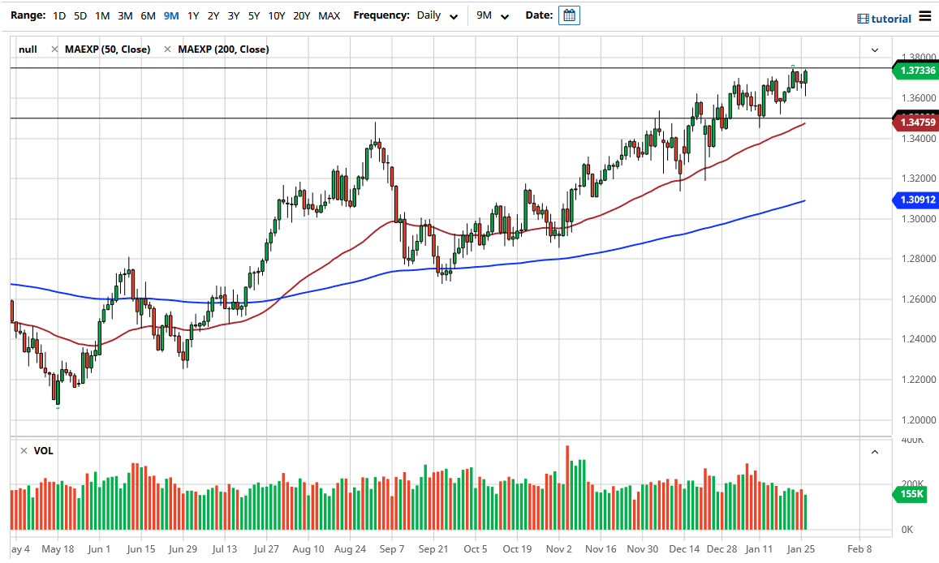Click the 1.37336 current price label
Screen dimensions: 939x563
tap(915, 71)
